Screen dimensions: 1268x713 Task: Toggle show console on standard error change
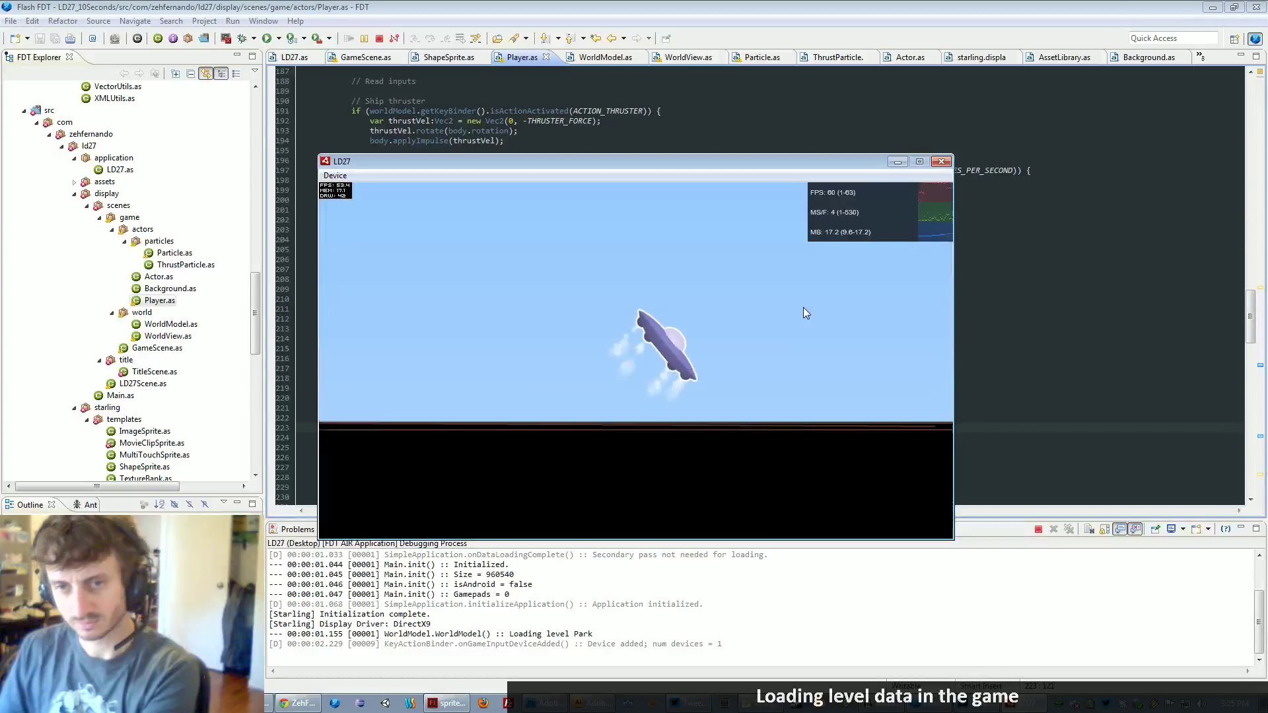pyautogui.click(x=1135, y=529)
